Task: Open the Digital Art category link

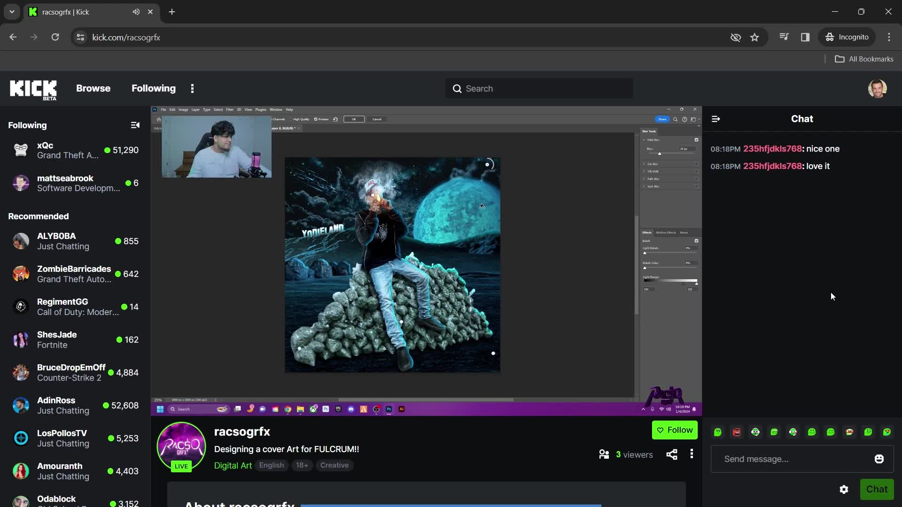Action: (233, 466)
